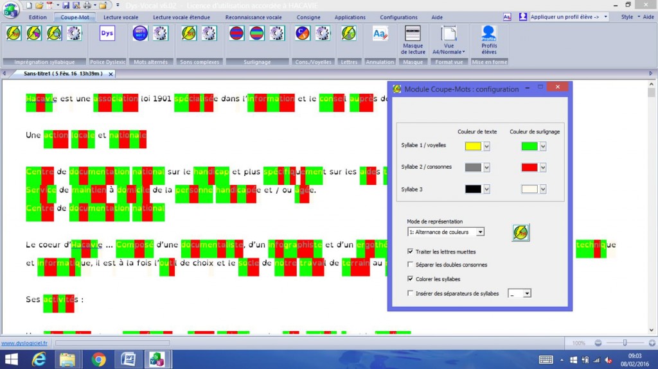Click the yellow Syllabe 1 text color swatch
Viewport: 658px width, 369px height.
472,146
